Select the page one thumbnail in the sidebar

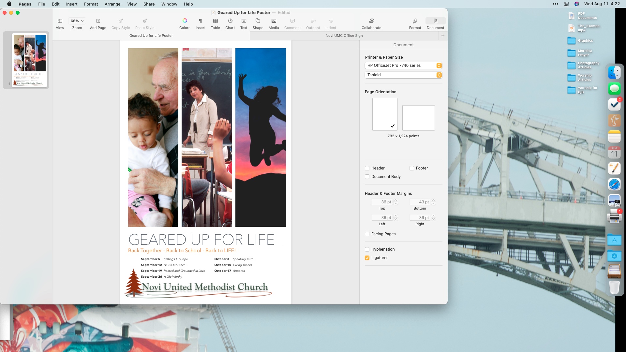click(x=29, y=60)
